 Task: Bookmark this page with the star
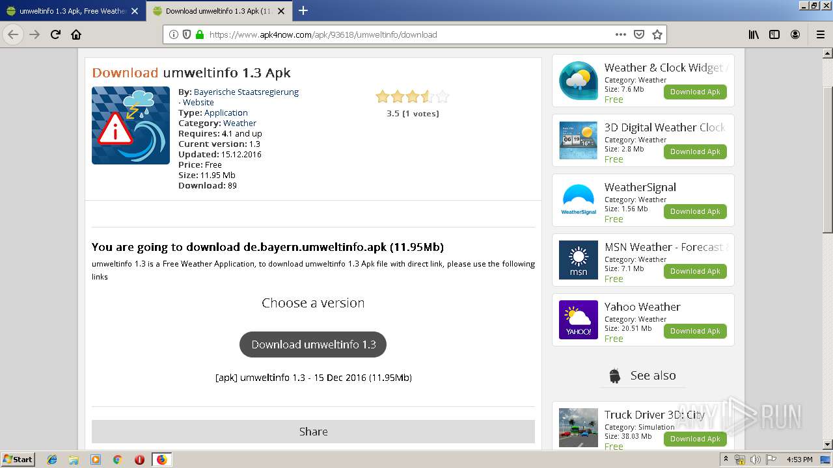click(x=657, y=34)
